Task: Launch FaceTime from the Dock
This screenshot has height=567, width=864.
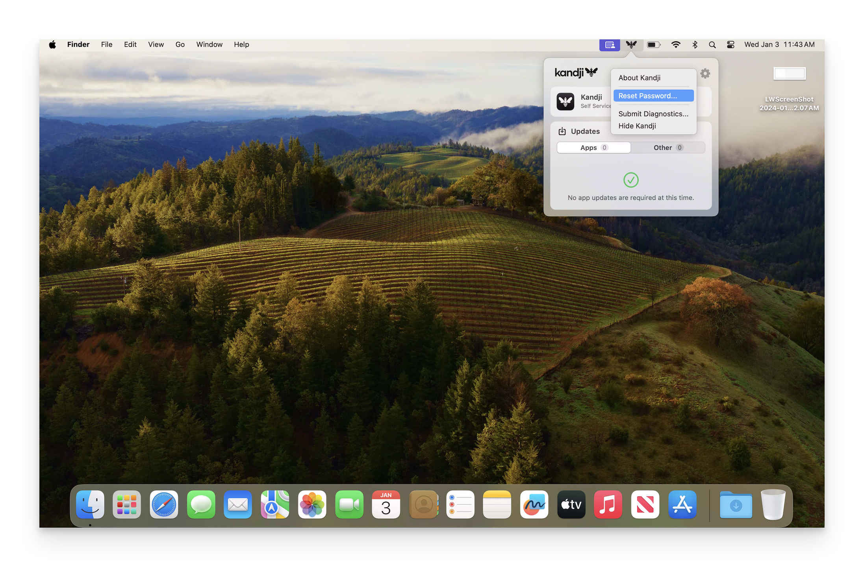Action: coord(349,504)
